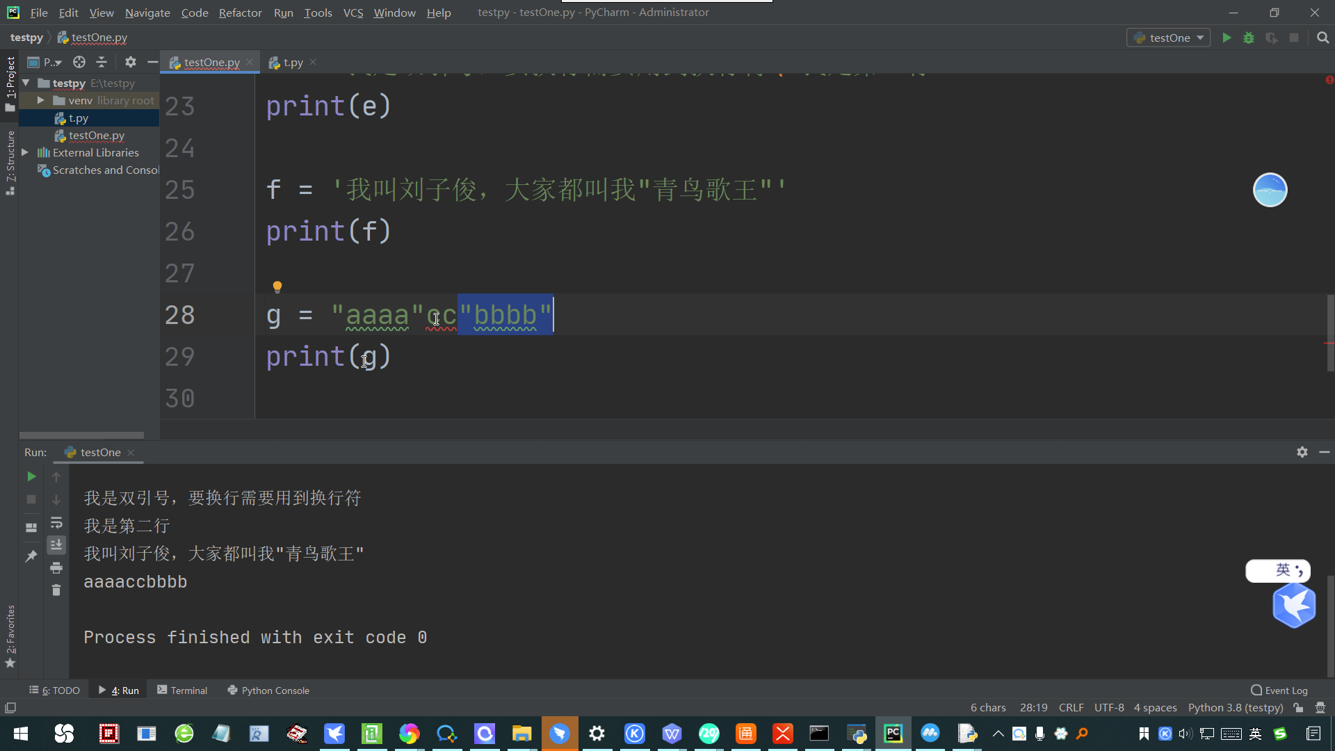Toggle soft-wrap in Run console
Image resolution: width=1335 pixels, height=751 pixels.
coord(56,522)
